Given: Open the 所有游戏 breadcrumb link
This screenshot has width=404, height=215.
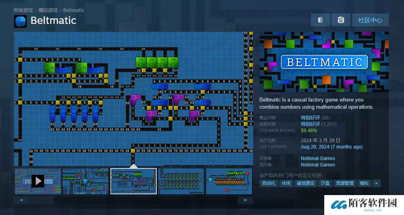Looking at the screenshot, I should 23,10.
